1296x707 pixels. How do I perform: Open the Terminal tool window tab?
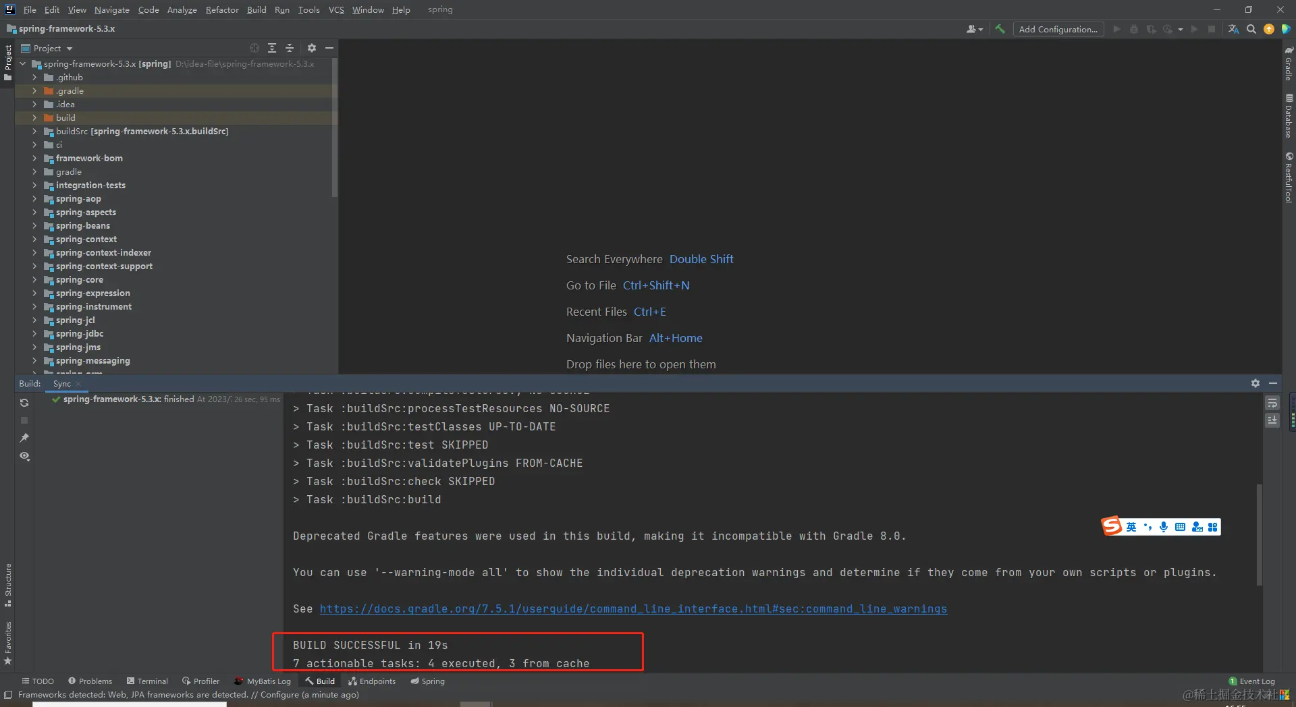147,681
